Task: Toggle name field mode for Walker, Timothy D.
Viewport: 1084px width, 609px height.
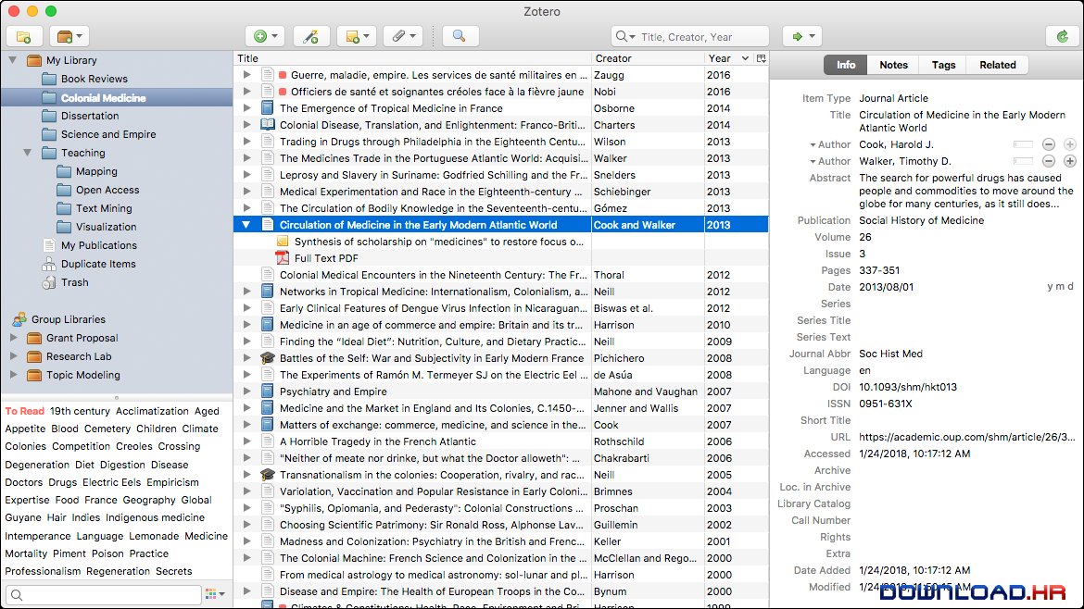Action: click(x=1023, y=161)
